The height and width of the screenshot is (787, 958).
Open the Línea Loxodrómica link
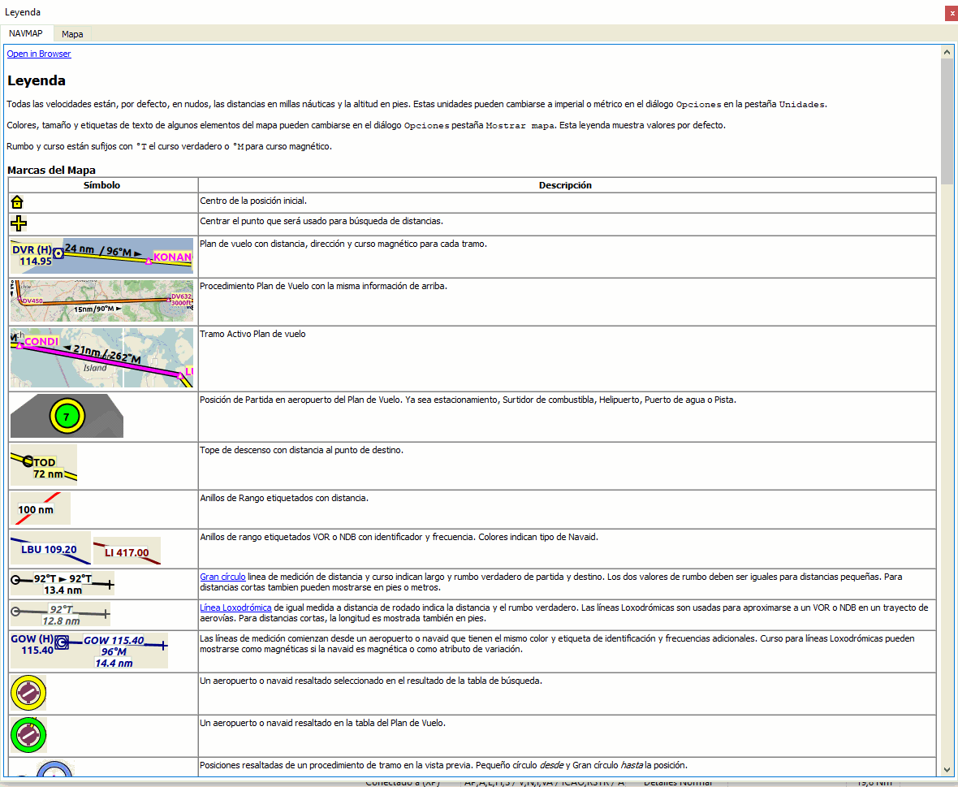coord(235,608)
